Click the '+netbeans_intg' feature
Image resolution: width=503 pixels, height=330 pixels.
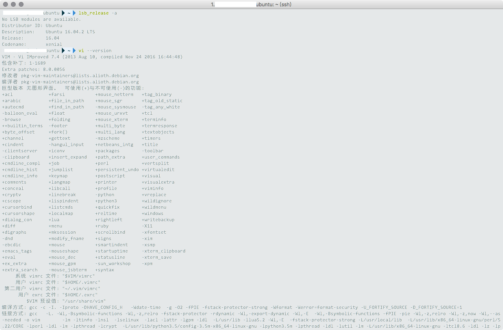tap(114, 144)
